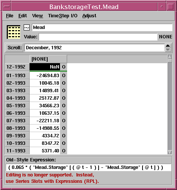The image size is (177, 190).
Task: Click the Scroll button
Action: click(15, 48)
